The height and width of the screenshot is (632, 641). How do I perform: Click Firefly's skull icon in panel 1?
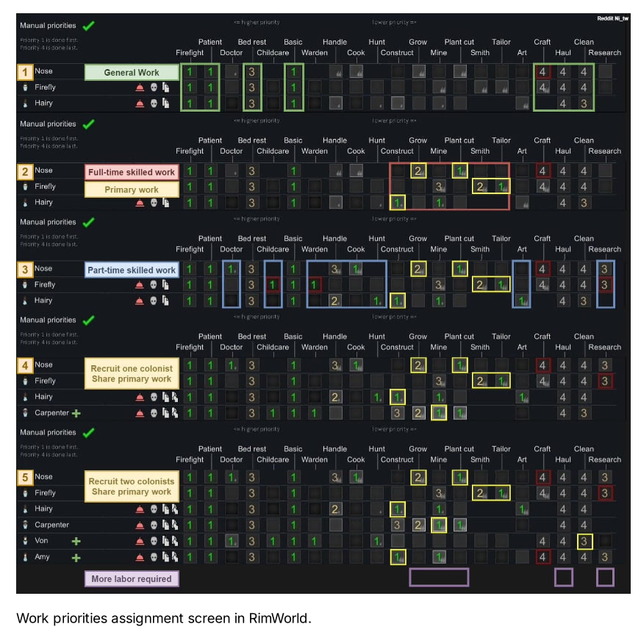click(x=154, y=87)
